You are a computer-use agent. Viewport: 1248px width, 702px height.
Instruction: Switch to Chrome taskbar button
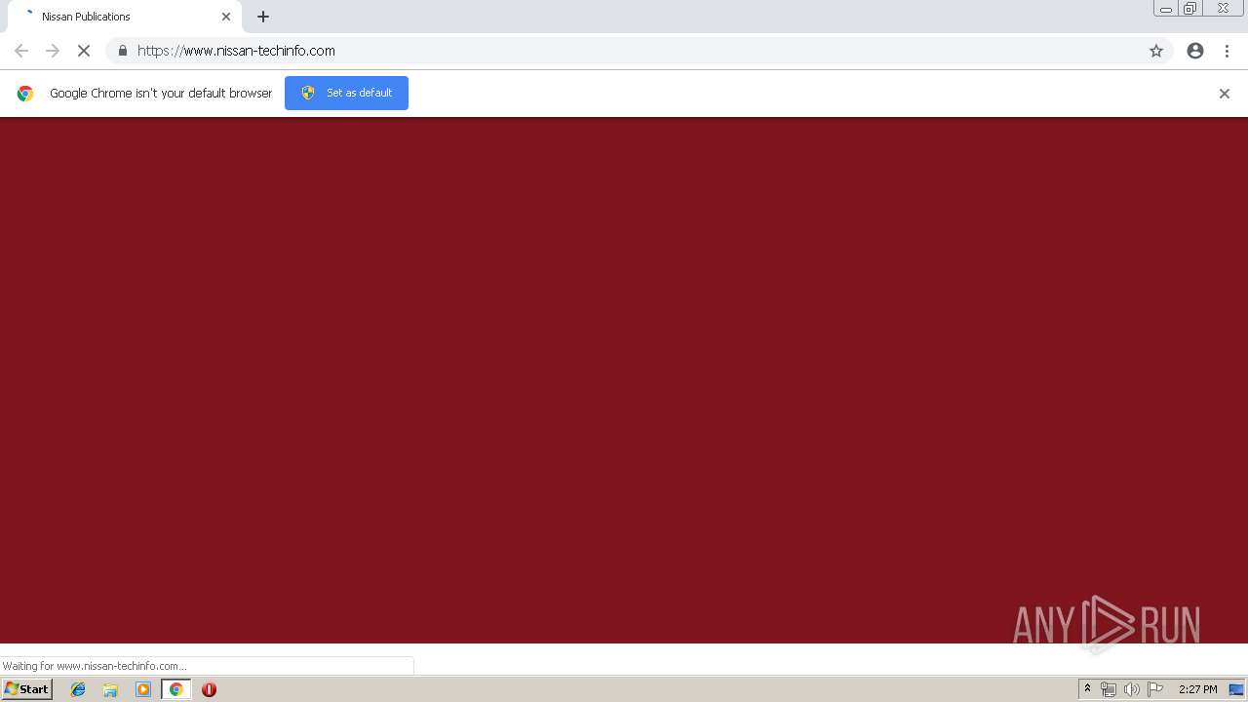tap(175, 689)
